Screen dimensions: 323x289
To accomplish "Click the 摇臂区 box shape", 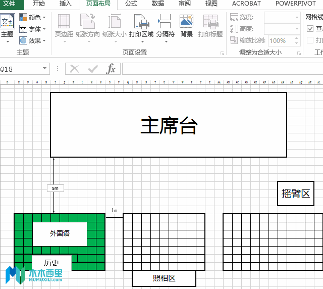I will (296, 194).
